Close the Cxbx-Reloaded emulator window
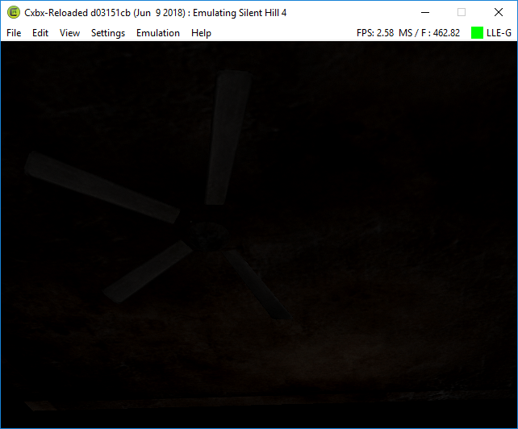Screen dimensions: 518x429 click(499, 13)
